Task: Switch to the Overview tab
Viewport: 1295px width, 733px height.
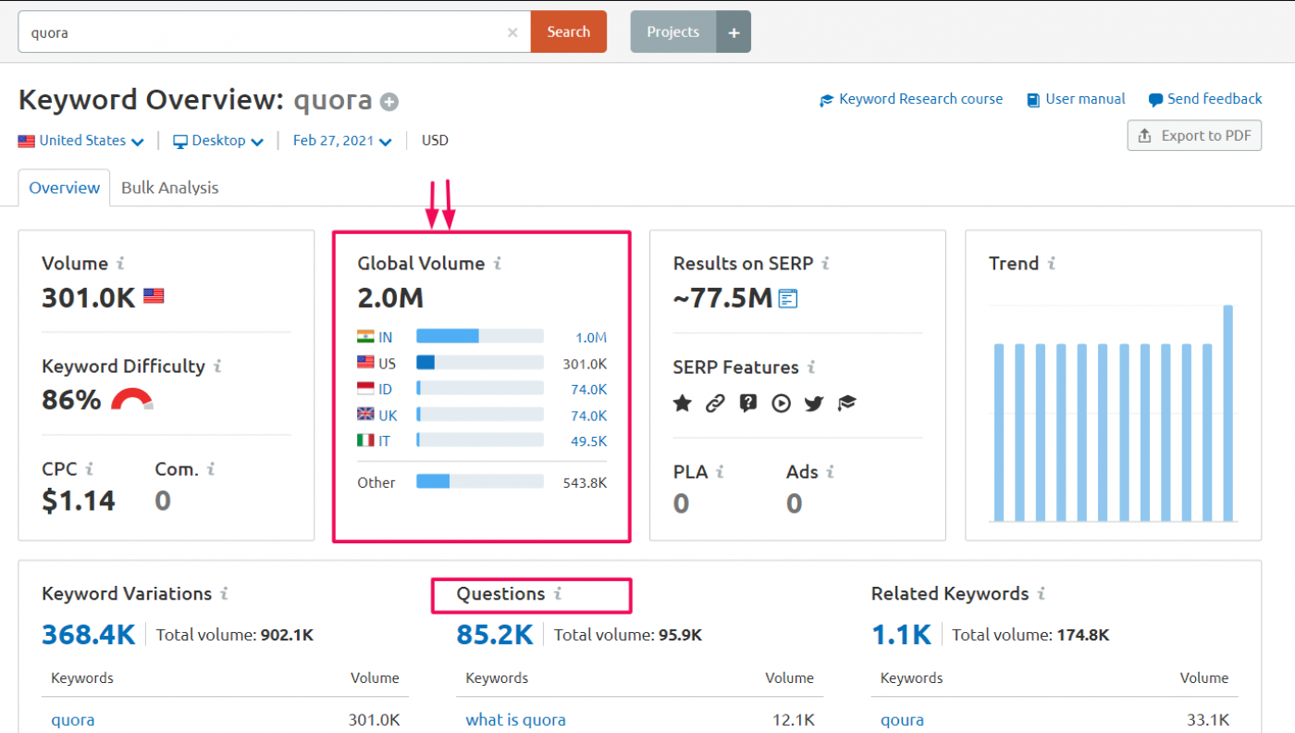Action: [64, 188]
